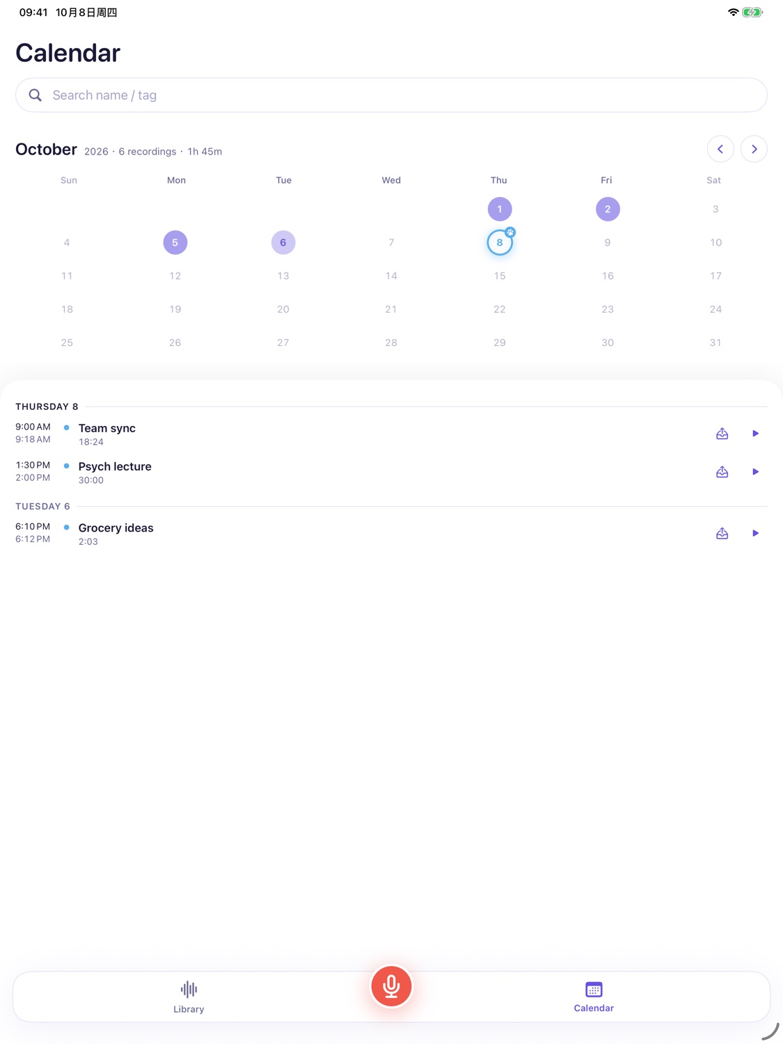Screen dimensions: 783x1044
Task: Go to the previous month
Action: pos(720,149)
